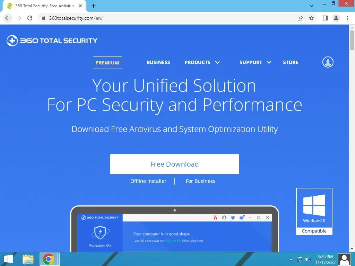The height and width of the screenshot is (266, 355).
Task: Reload the current page
Action: [x=30, y=18]
